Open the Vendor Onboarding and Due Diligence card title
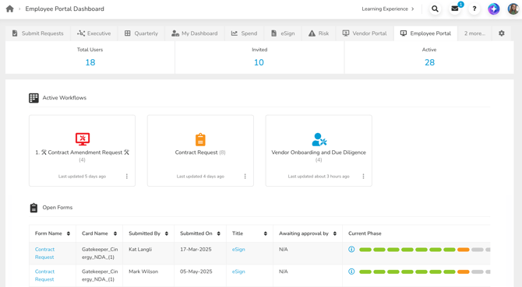 (x=319, y=152)
